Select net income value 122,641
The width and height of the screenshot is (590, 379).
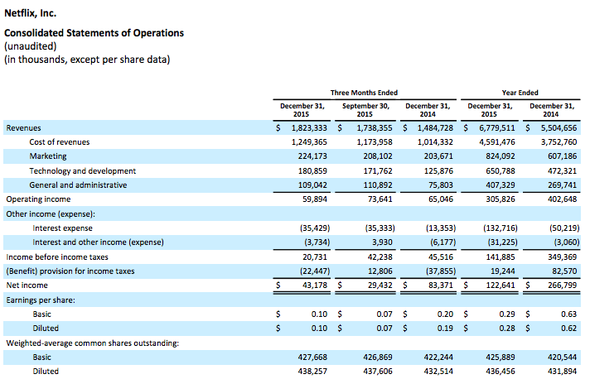pyautogui.click(x=500, y=285)
